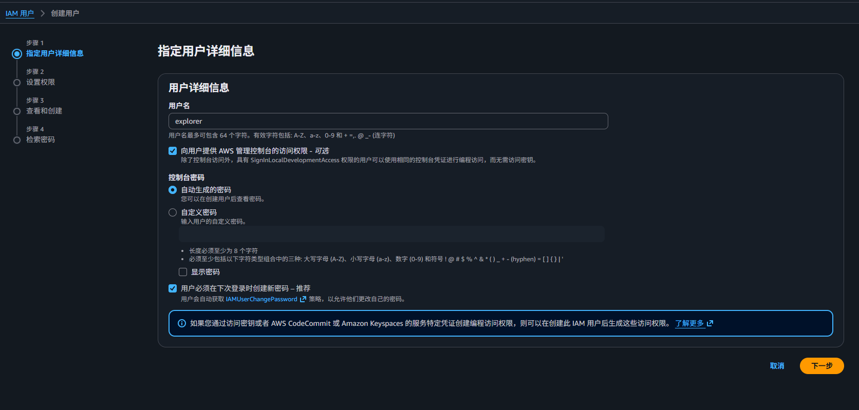Image resolution: width=859 pixels, height=410 pixels.
Task: Click external link icon beside IAMUserChangePassword
Action: coord(303,299)
